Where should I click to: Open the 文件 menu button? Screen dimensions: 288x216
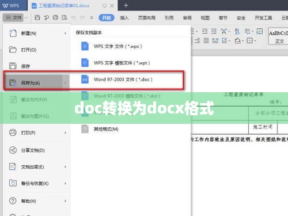(x=13, y=18)
